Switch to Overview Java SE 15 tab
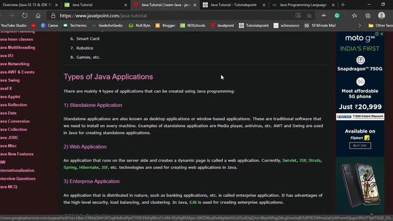Viewport: 393px width, 221px height. coord(29,5)
